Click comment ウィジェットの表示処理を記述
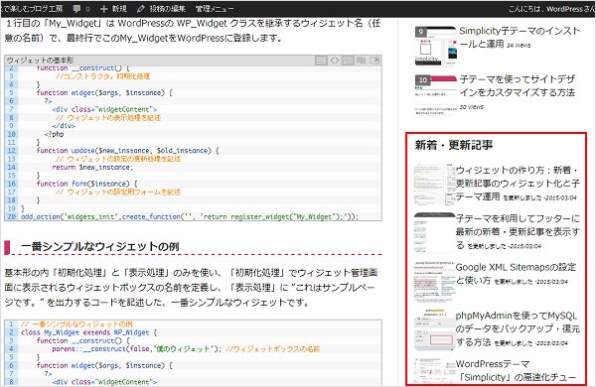The image size is (596, 387). pyautogui.click(x=108, y=117)
